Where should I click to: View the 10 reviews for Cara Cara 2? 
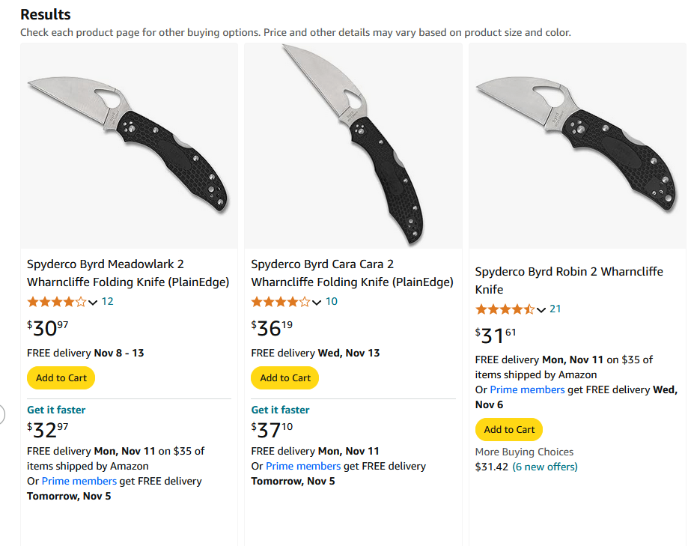331,302
